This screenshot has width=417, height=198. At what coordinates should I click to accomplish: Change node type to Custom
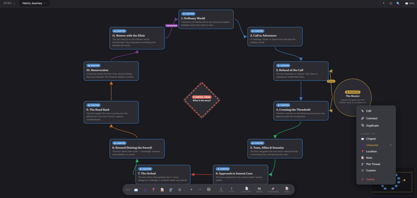(376, 171)
